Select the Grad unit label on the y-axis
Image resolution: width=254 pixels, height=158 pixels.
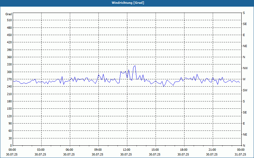pyautogui.click(x=9, y=14)
